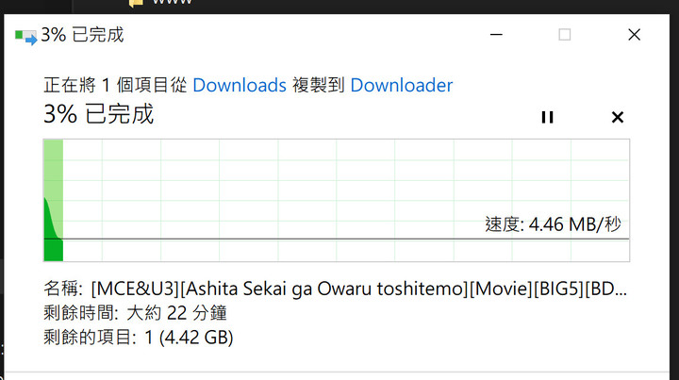Click the greyed-out maximize box in title bar
Image resolution: width=679 pixels, height=380 pixels.
tap(565, 35)
